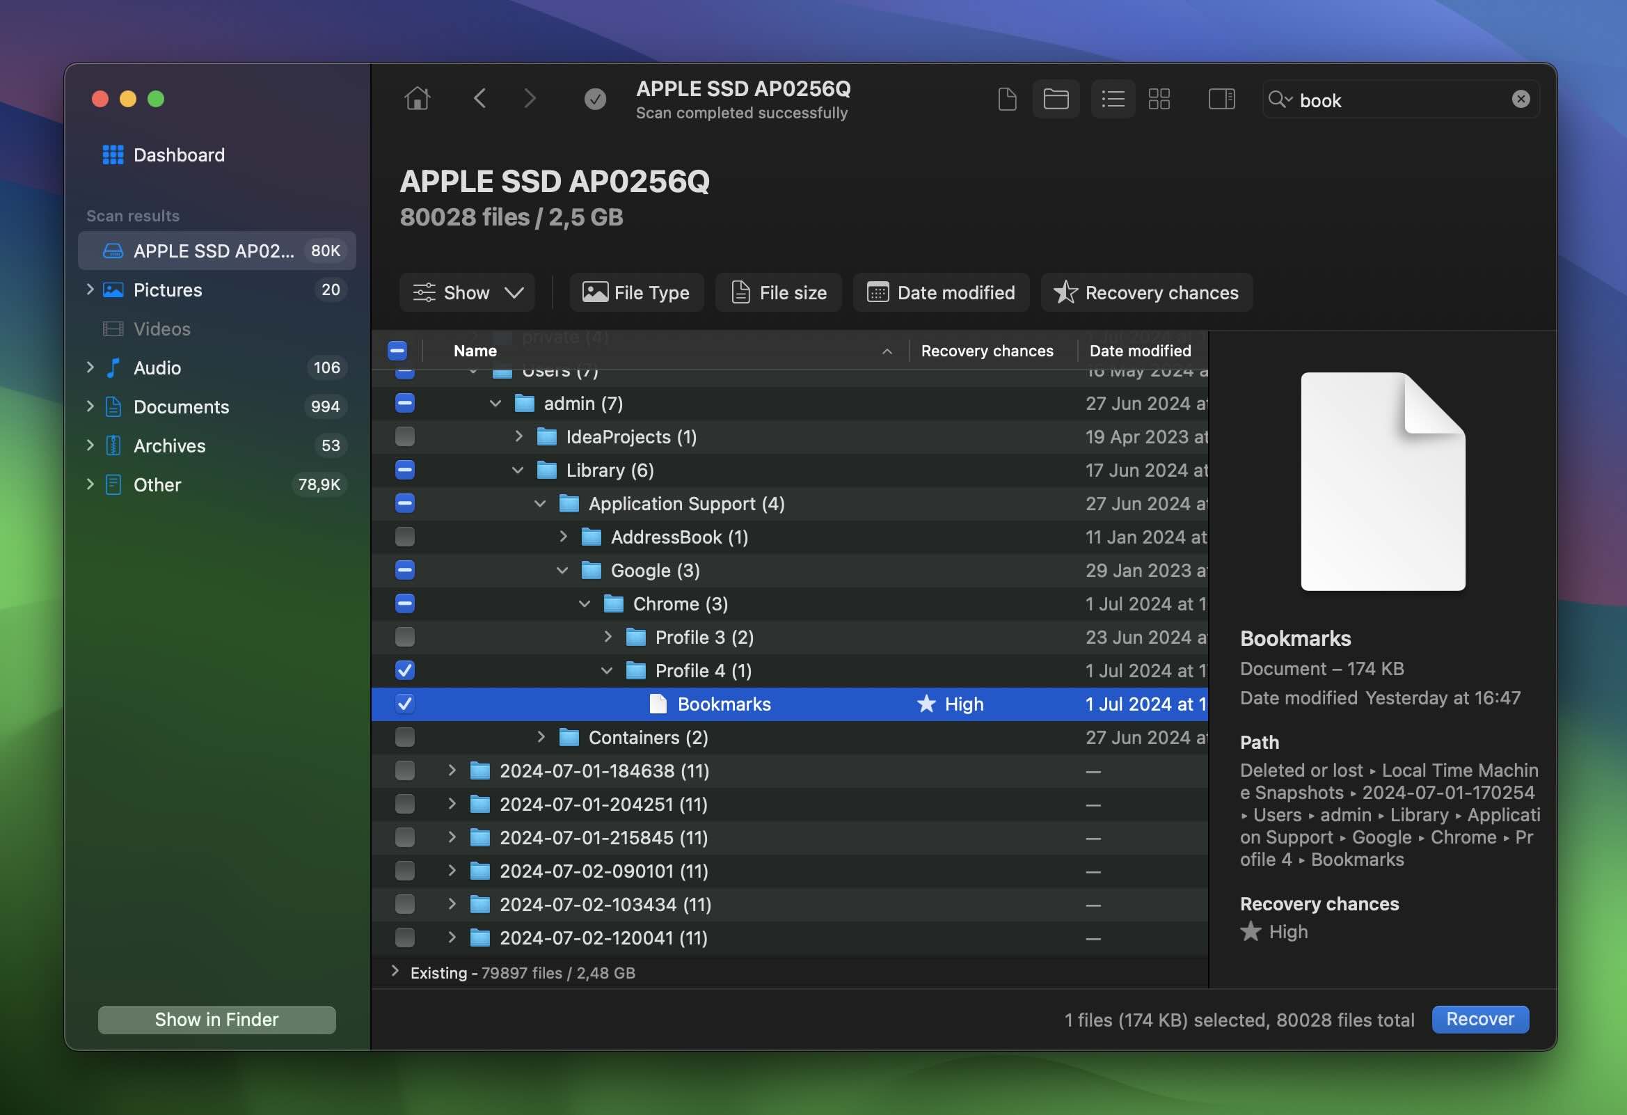This screenshot has width=1627, height=1115.
Task: Navigate back with the left arrow
Action: [479, 99]
